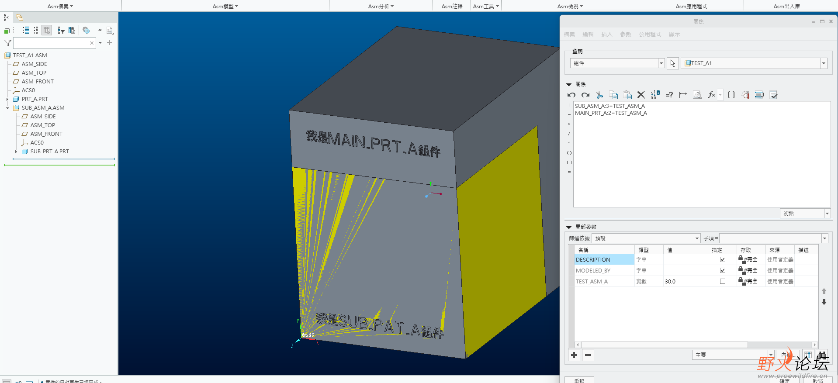The width and height of the screenshot is (838, 383).
Task: Insert parentheses operator into relations
Action: [569, 153]
